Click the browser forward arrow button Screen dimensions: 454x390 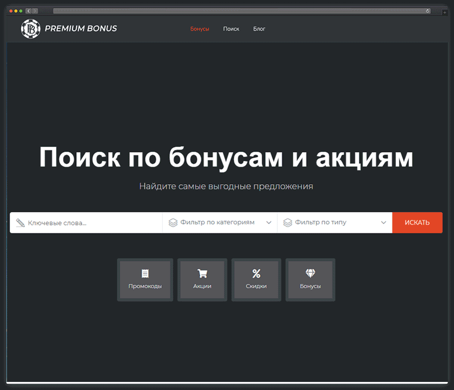tap(35, 11)
